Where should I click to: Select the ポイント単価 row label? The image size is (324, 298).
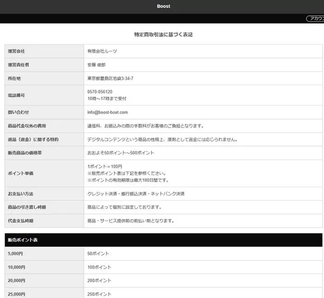pos(20,173)
